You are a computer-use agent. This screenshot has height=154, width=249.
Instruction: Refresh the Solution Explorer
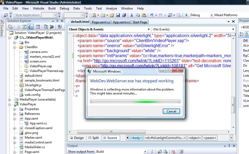(24, 27)
